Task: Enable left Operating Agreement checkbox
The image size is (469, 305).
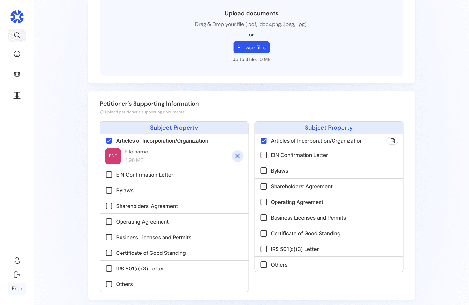Action: tap(109, 222)
